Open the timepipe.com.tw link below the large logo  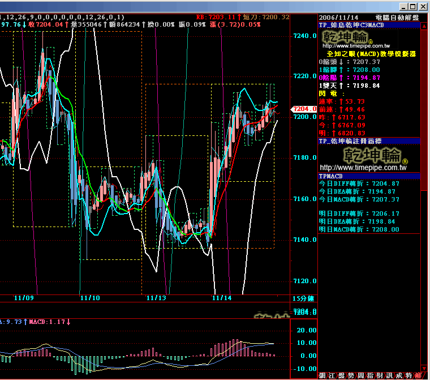click(x=363, y=168)
